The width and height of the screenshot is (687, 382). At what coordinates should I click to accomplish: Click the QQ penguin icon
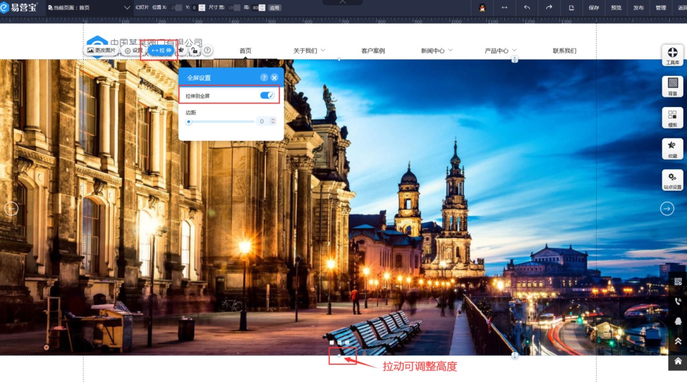[x=482, y=7]
